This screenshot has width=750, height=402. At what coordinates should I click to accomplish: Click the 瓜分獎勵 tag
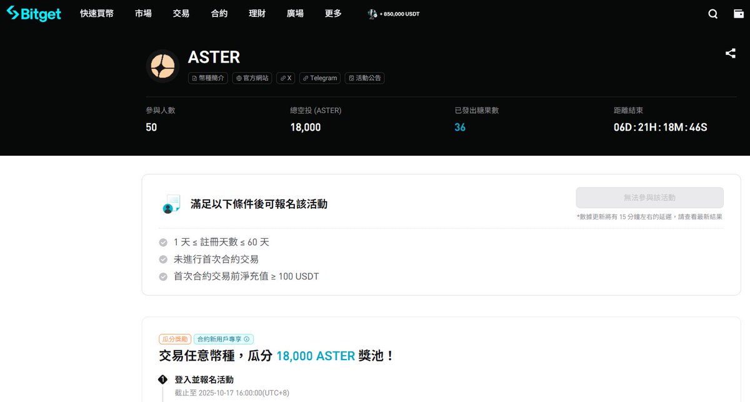[x=174, y=339]
